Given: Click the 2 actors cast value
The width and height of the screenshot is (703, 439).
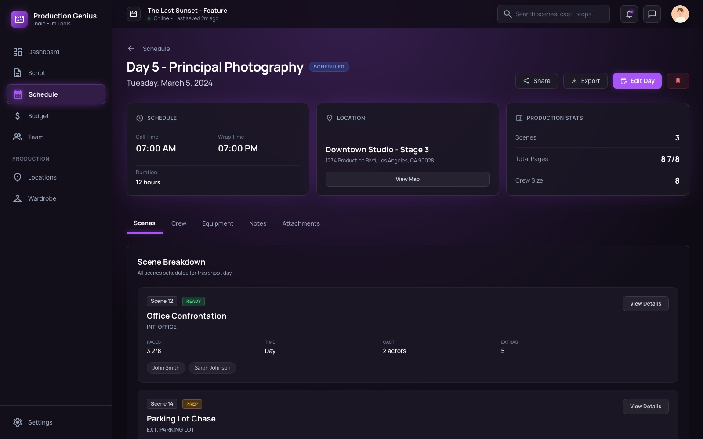Looking at the screenshot, I should (394, 351).
